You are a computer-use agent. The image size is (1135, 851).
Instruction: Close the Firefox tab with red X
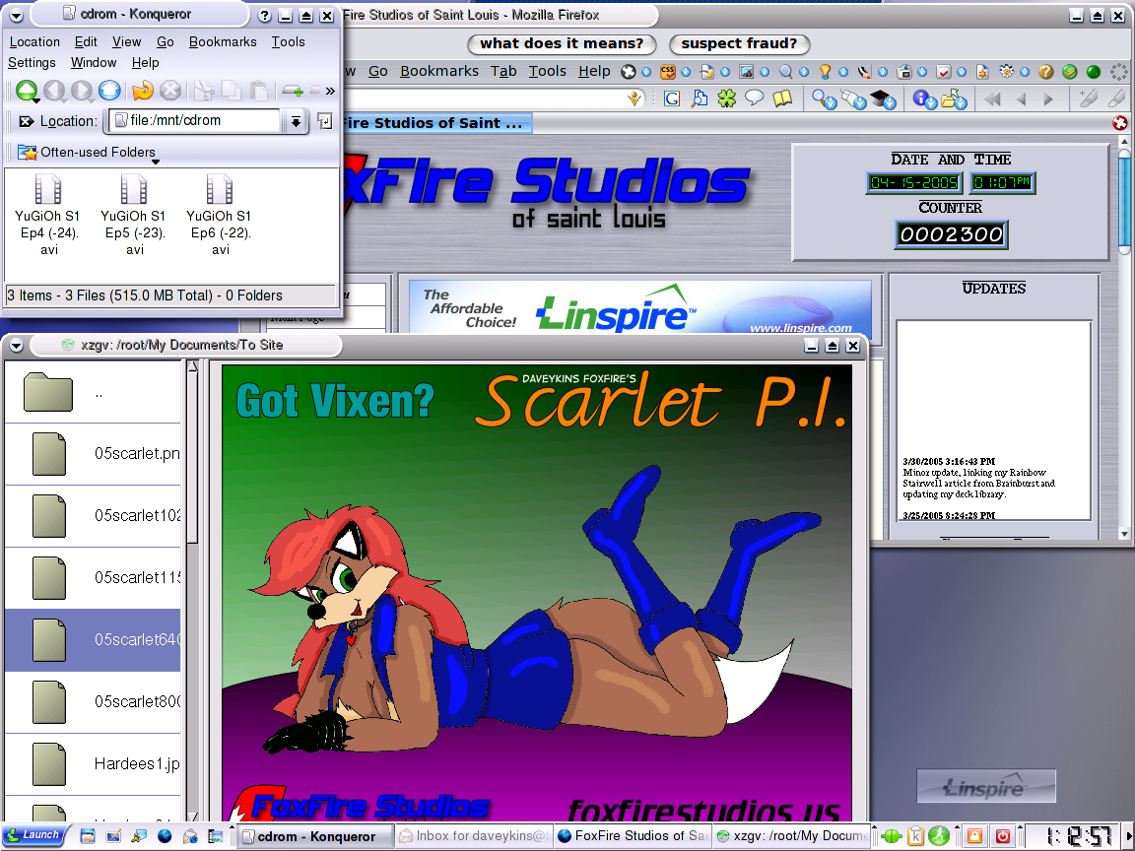(x=1120, y=123)
